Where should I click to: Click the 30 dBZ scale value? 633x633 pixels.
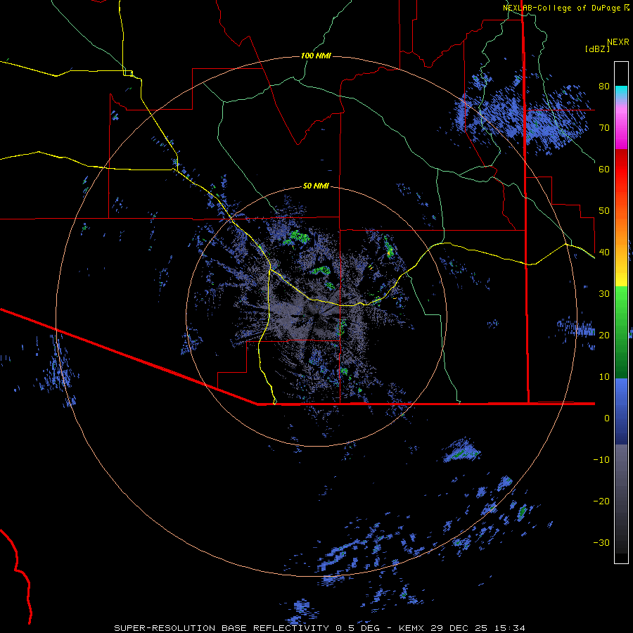(x=604, y=294)
